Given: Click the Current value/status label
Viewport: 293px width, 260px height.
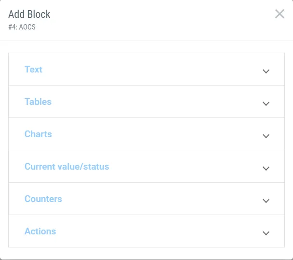Looking at the screenshot, I should click(x=67, y=166).
